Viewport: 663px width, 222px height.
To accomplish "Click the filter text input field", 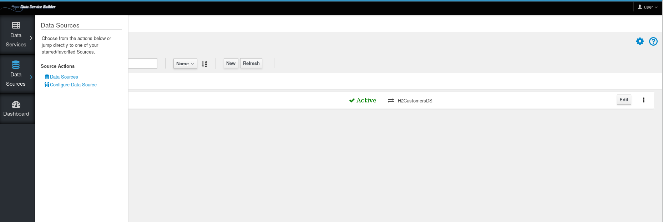I will (143, 63).
